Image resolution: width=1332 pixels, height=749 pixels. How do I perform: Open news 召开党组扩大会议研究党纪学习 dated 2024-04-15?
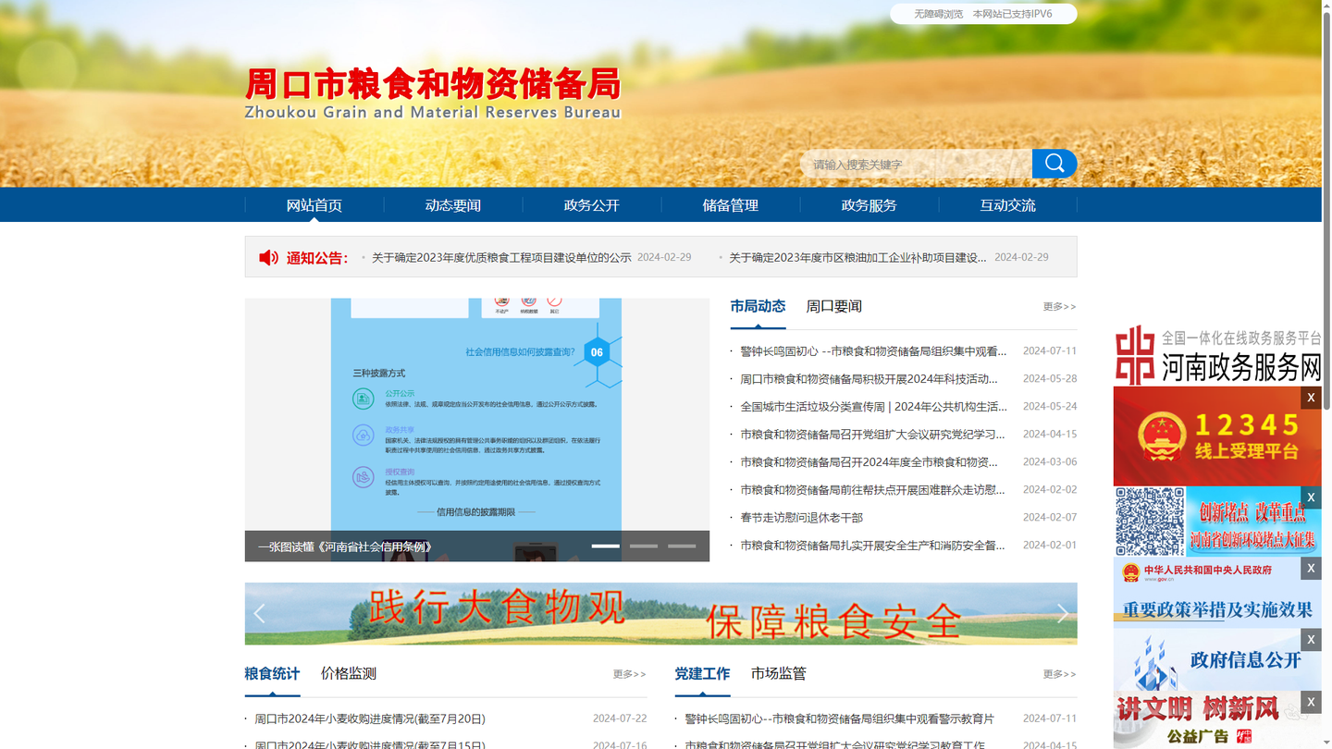click(x=872, y=435)
